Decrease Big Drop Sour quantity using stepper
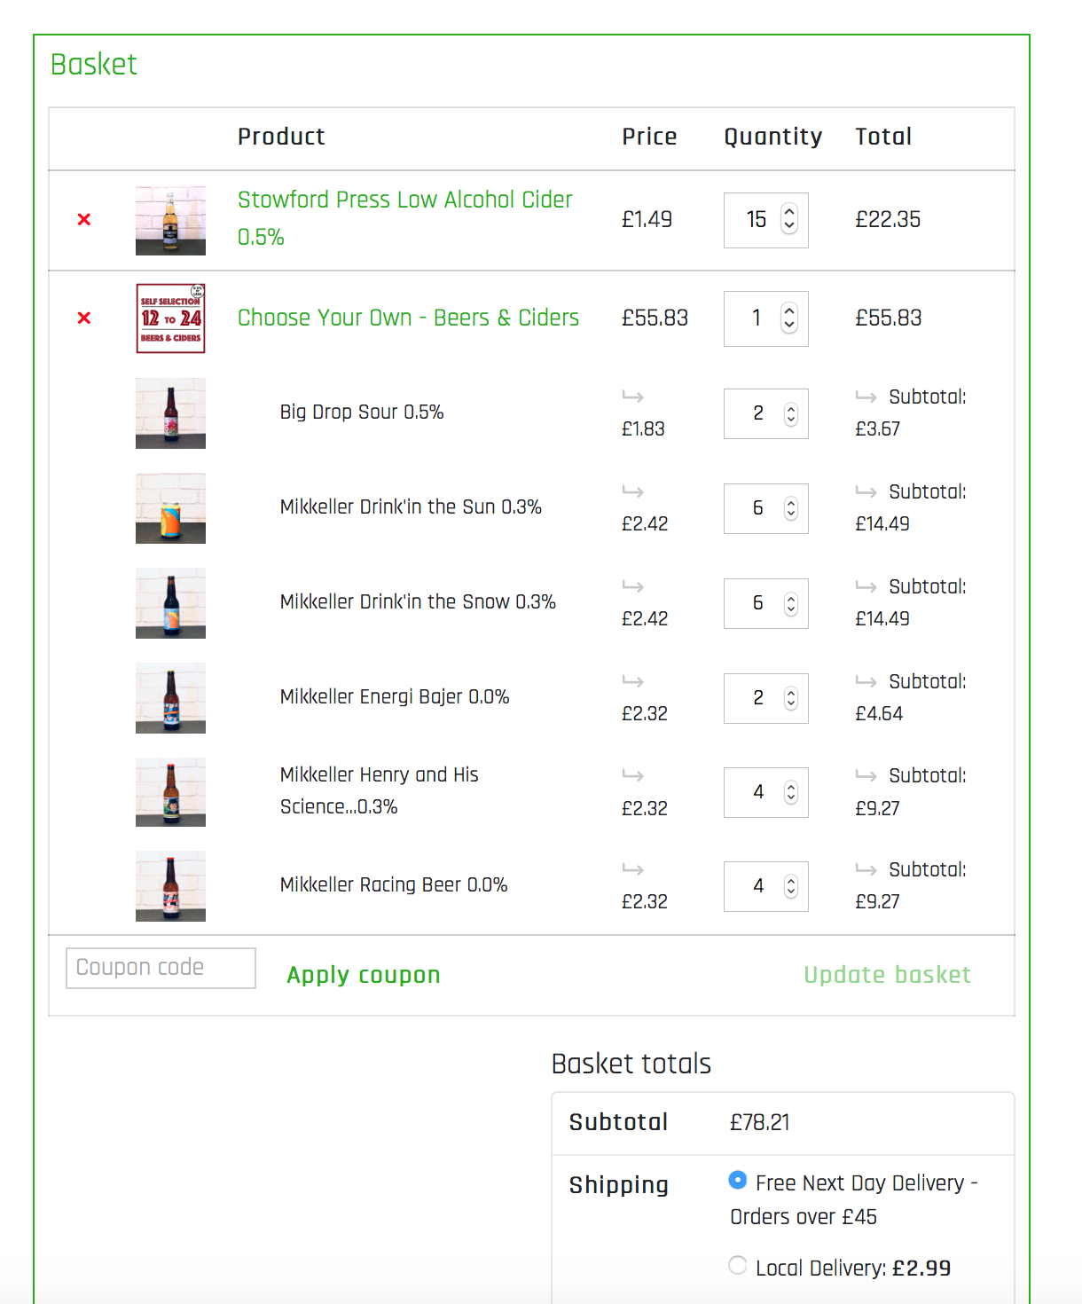Viewport: 1082px width, 1304px height. (x=788, y=419)
